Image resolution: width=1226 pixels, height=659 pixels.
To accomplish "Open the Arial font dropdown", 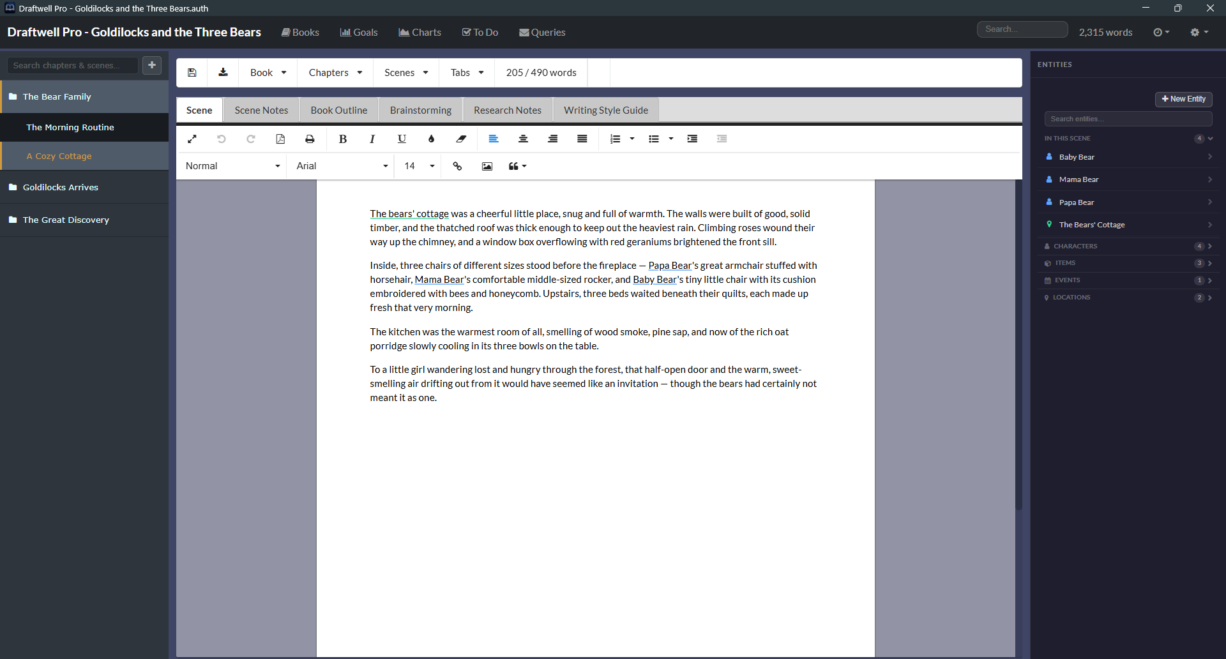I will point(342,166).
